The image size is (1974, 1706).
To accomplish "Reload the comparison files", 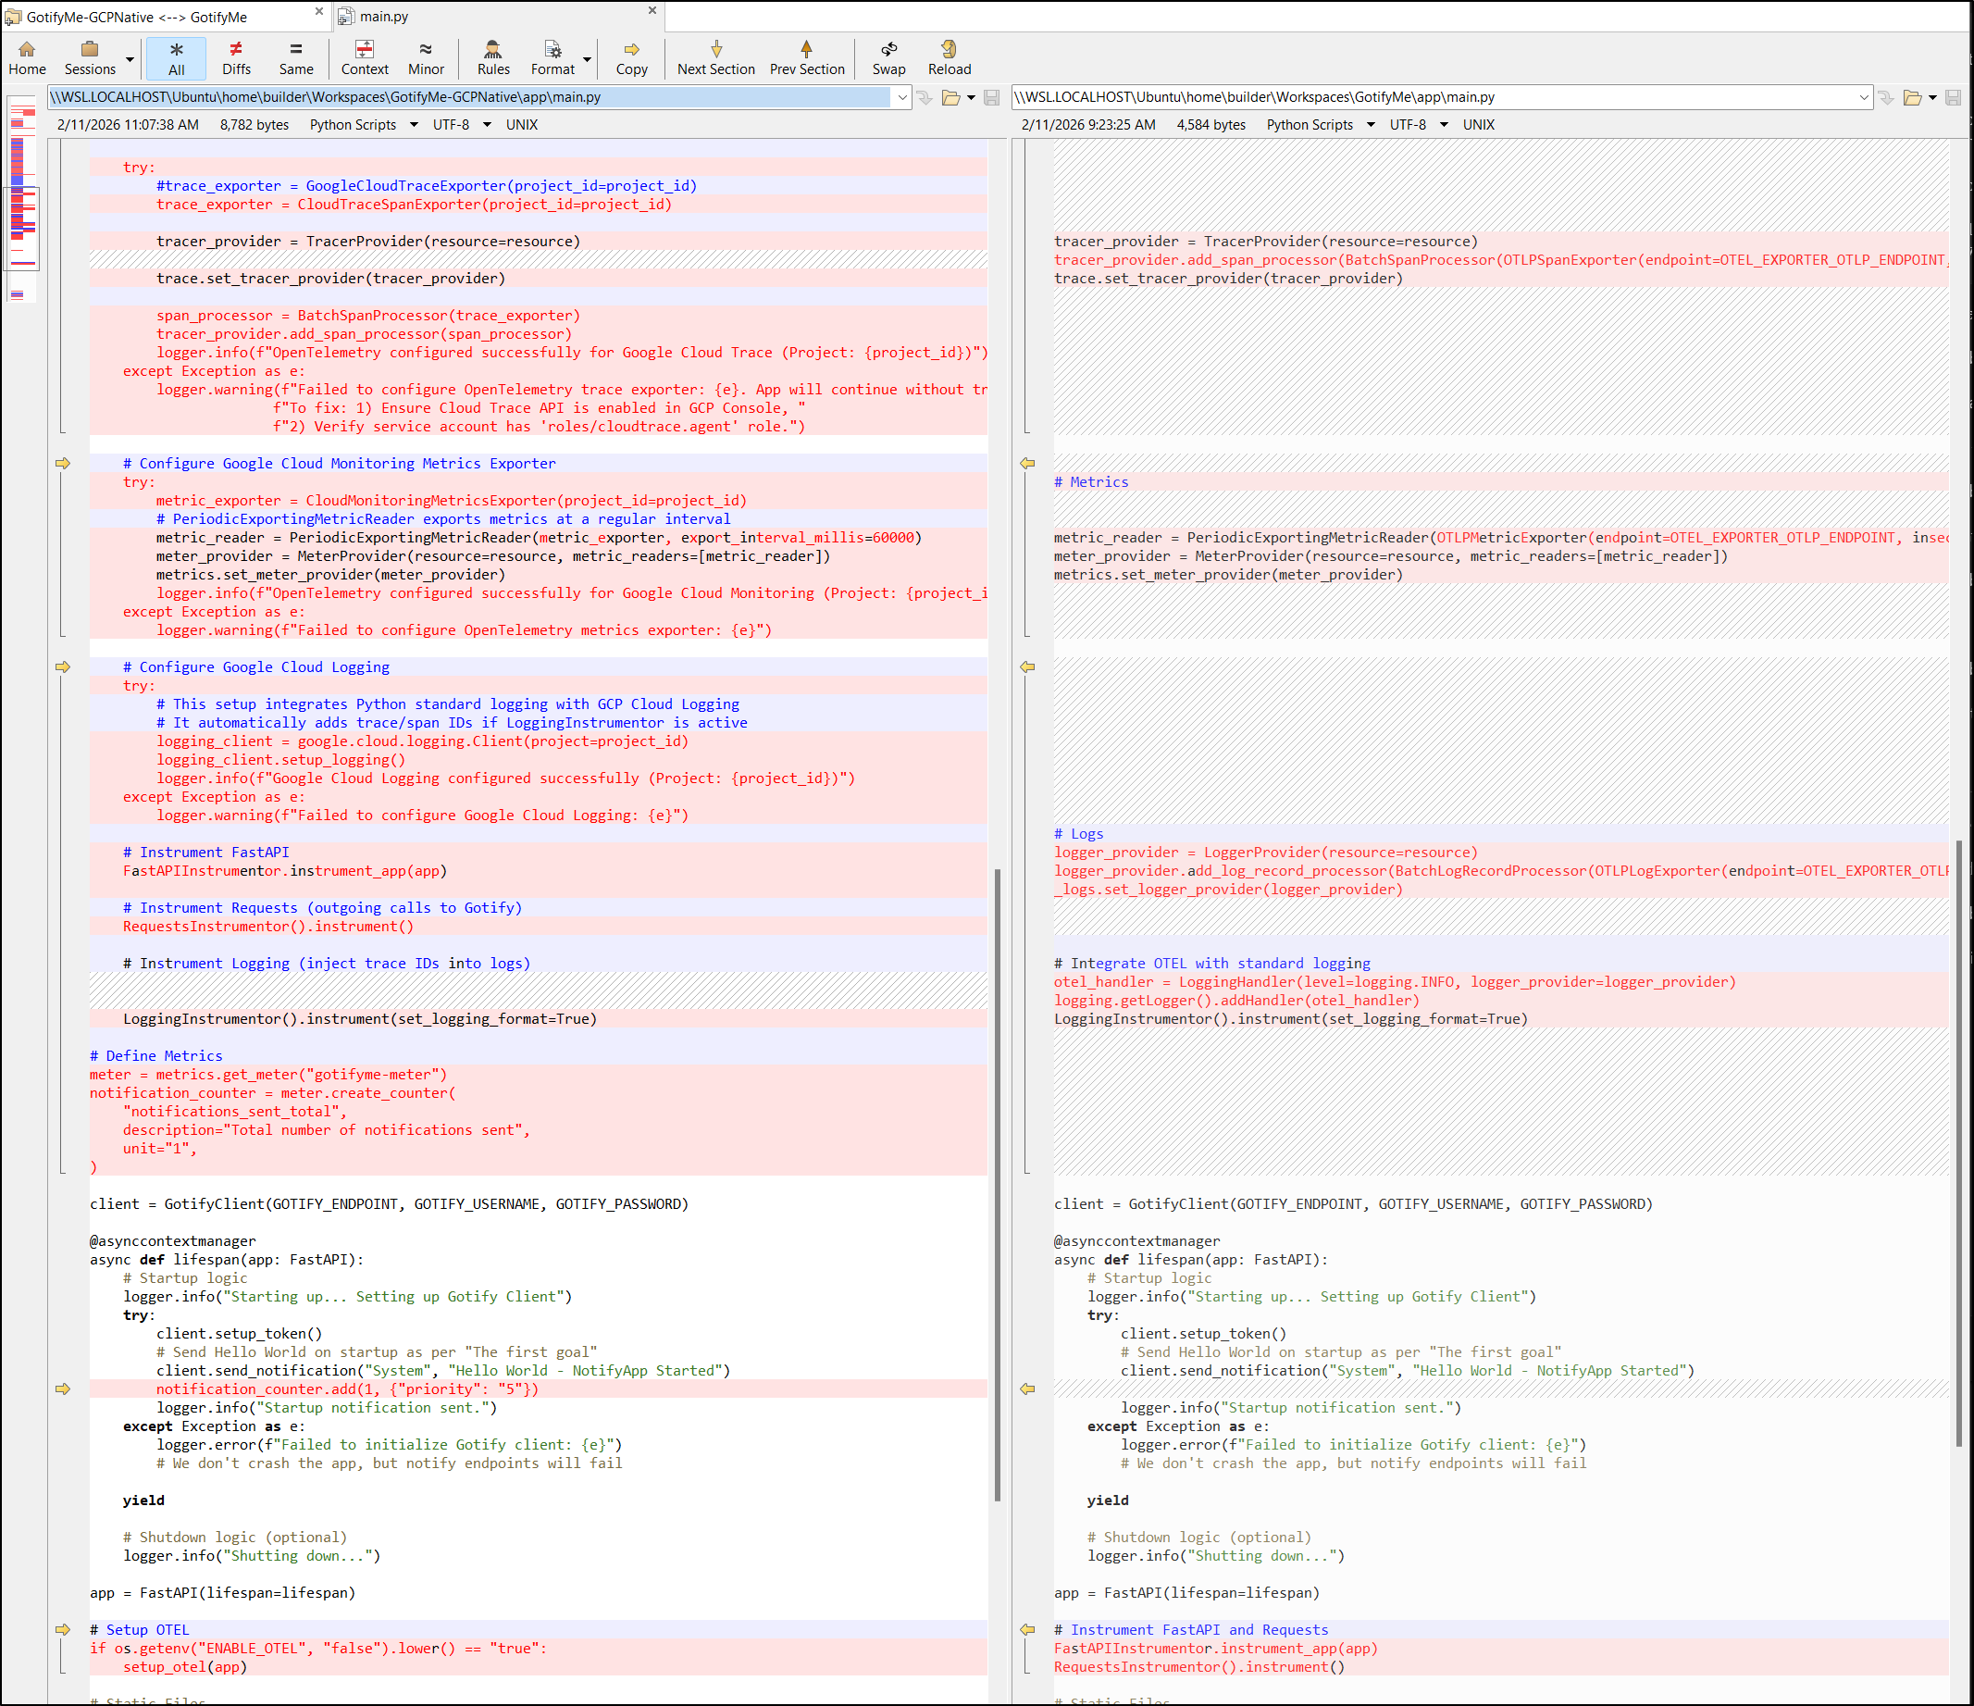I will [949, 57].
